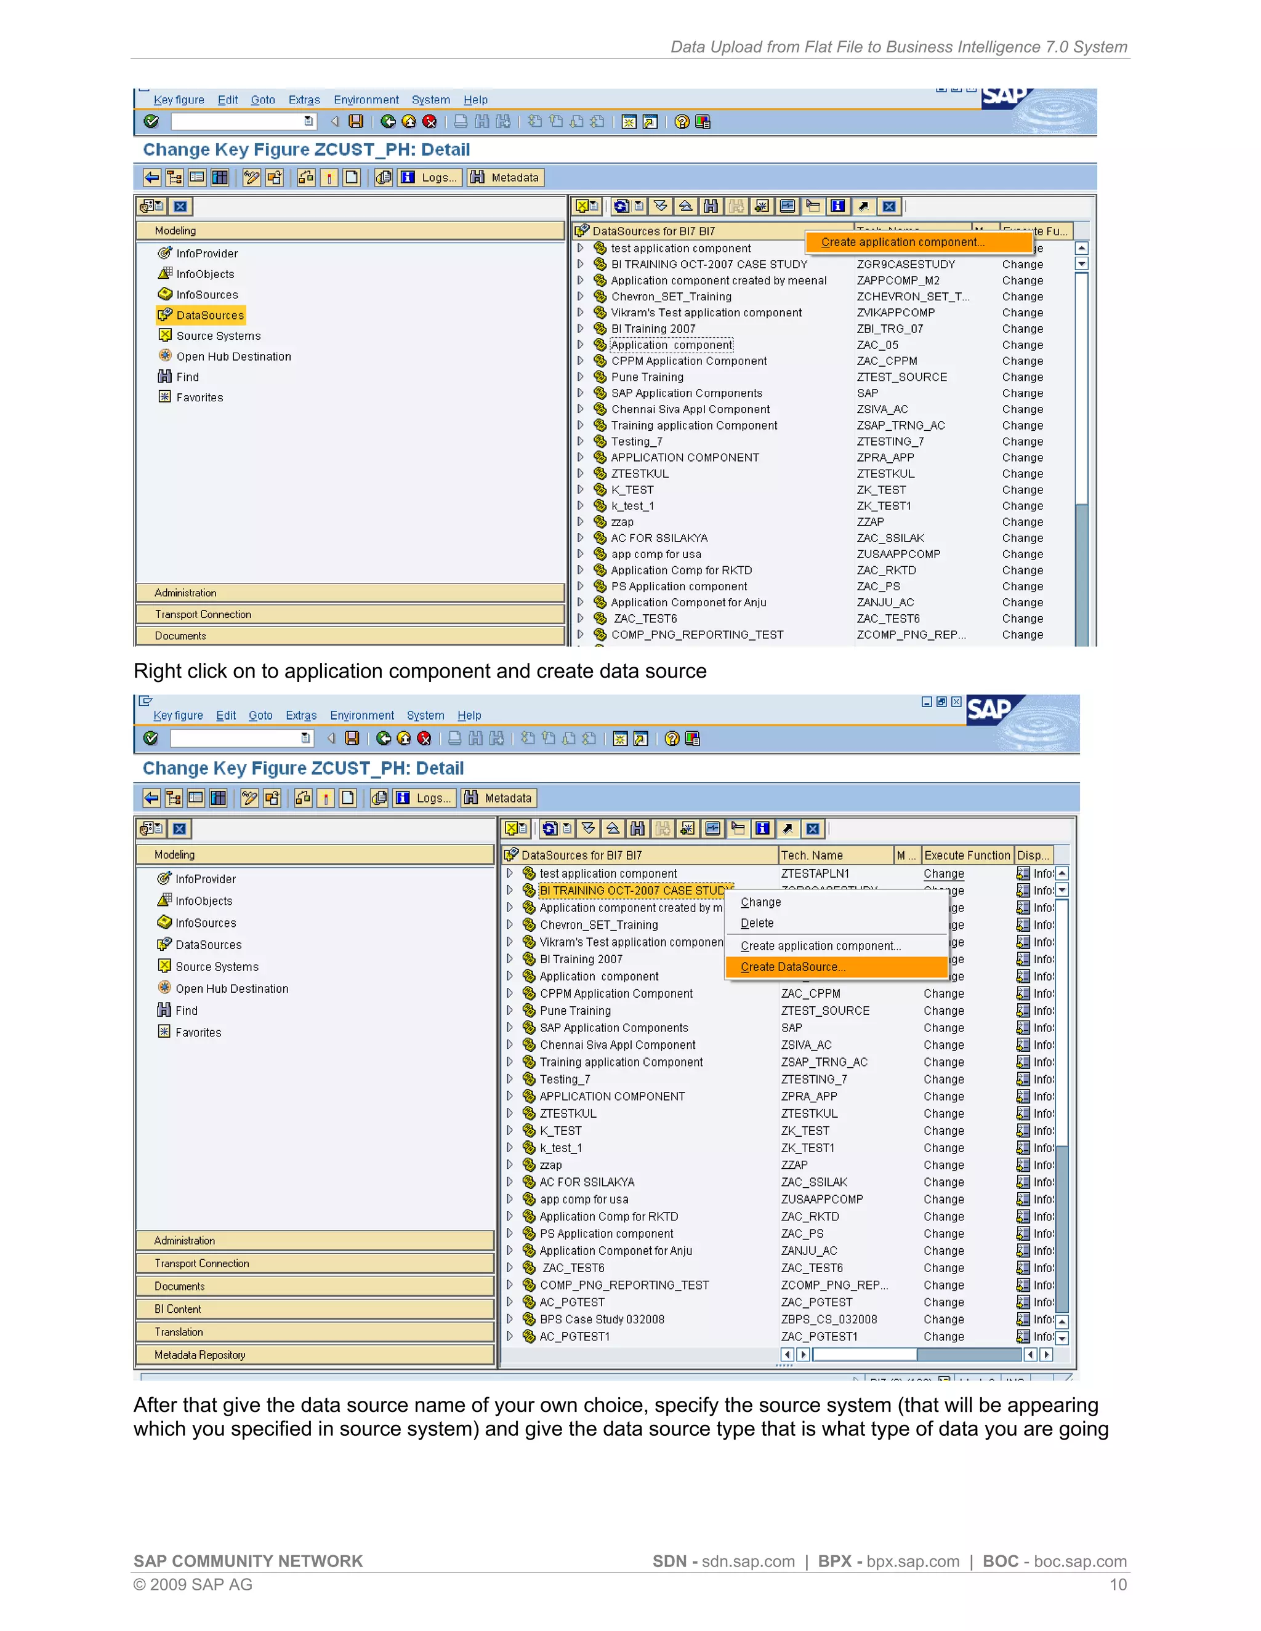This screenshot has height=1631, width=1261.
Task: Click blue left arrow icon beside hierarchy icon, lower screenshot
Action: pos(151,798)
